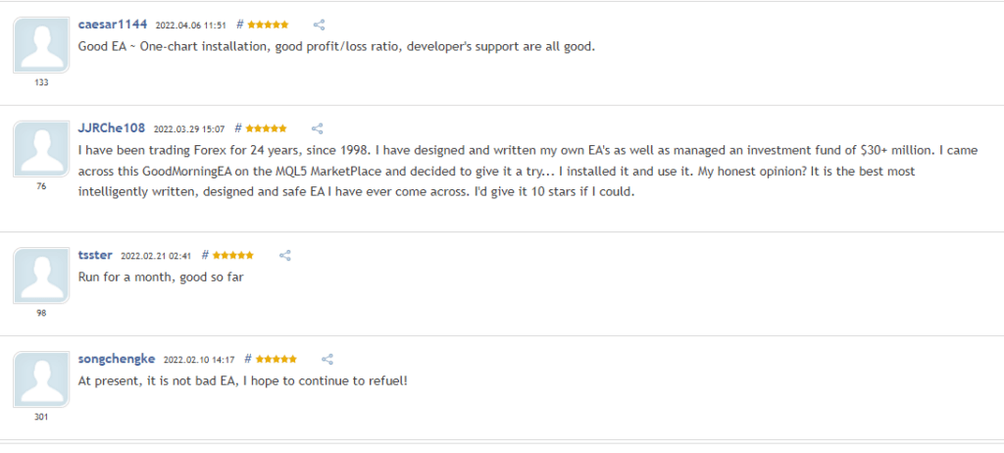Click five-star rating on songchengke's review
1004x453 pixels.
(276, 359)
